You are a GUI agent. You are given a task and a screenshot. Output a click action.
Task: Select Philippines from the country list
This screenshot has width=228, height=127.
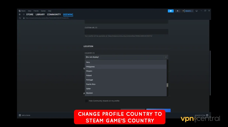tap(90, 67)
